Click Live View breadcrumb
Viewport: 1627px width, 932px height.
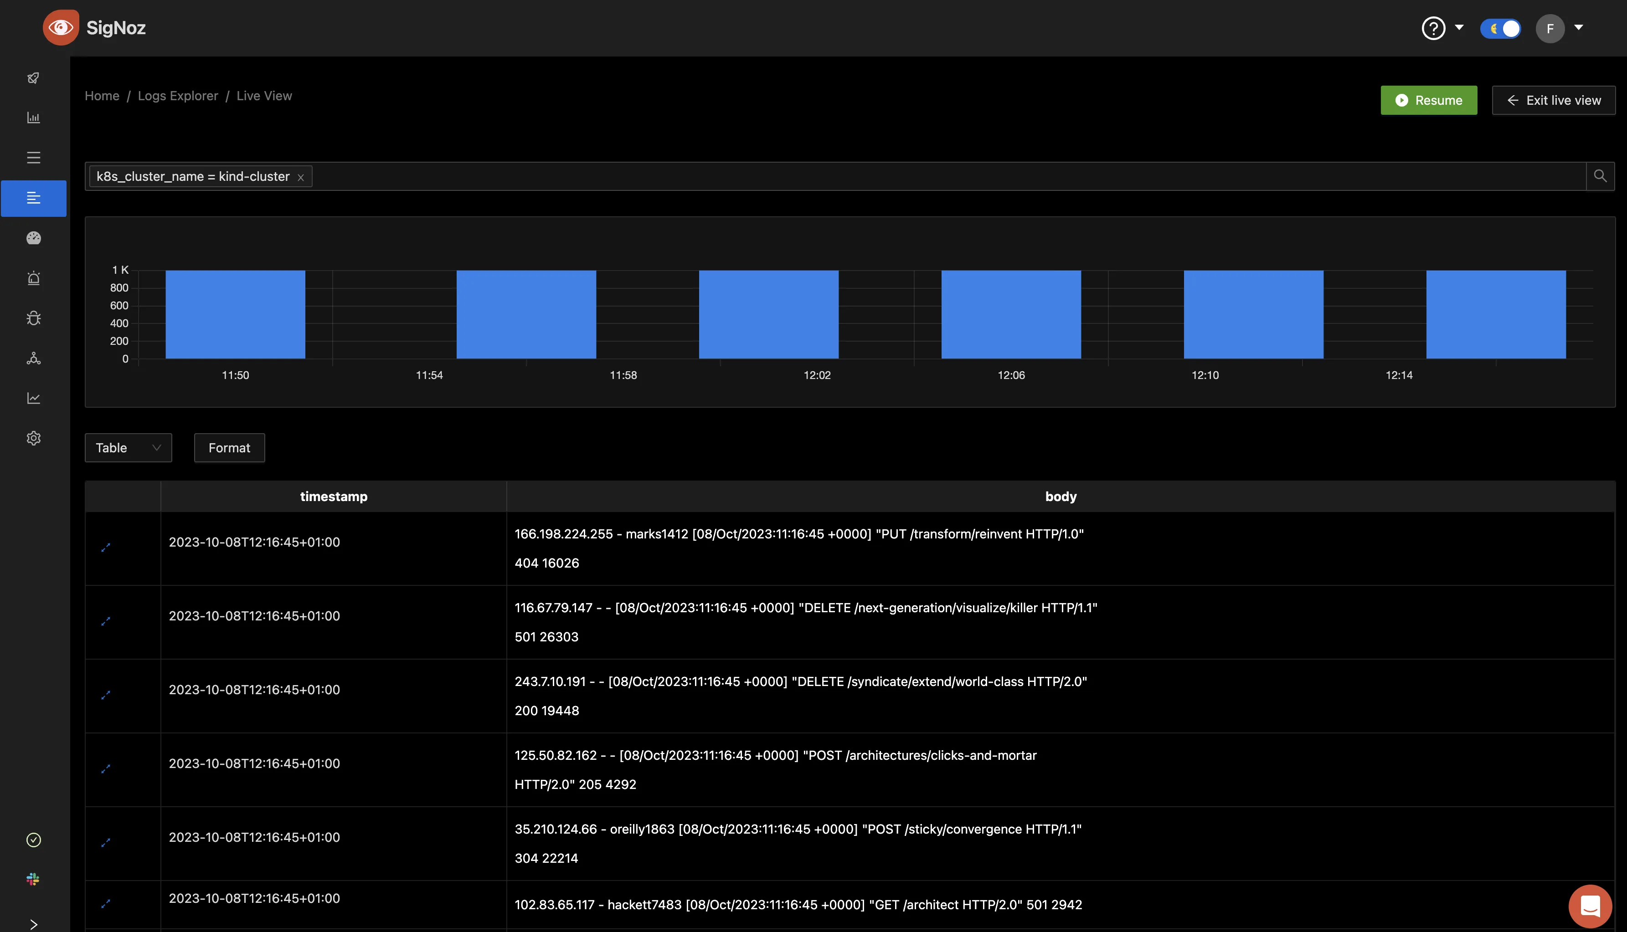coord(264,95)
